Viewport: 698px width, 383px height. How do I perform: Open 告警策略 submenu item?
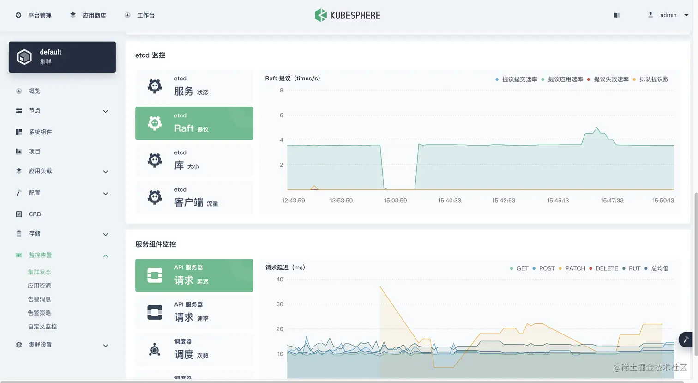pos(39,313)
